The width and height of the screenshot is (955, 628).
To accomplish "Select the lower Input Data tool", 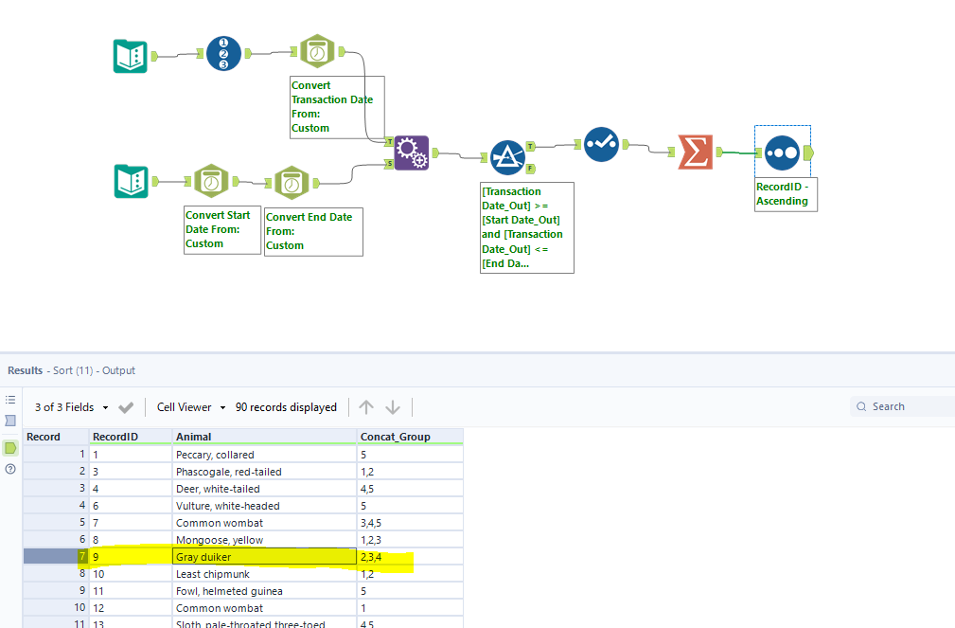I will click(x=132, y=181).
